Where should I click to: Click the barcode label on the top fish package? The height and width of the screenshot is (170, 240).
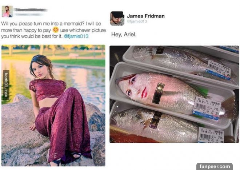tap(219, 69)
